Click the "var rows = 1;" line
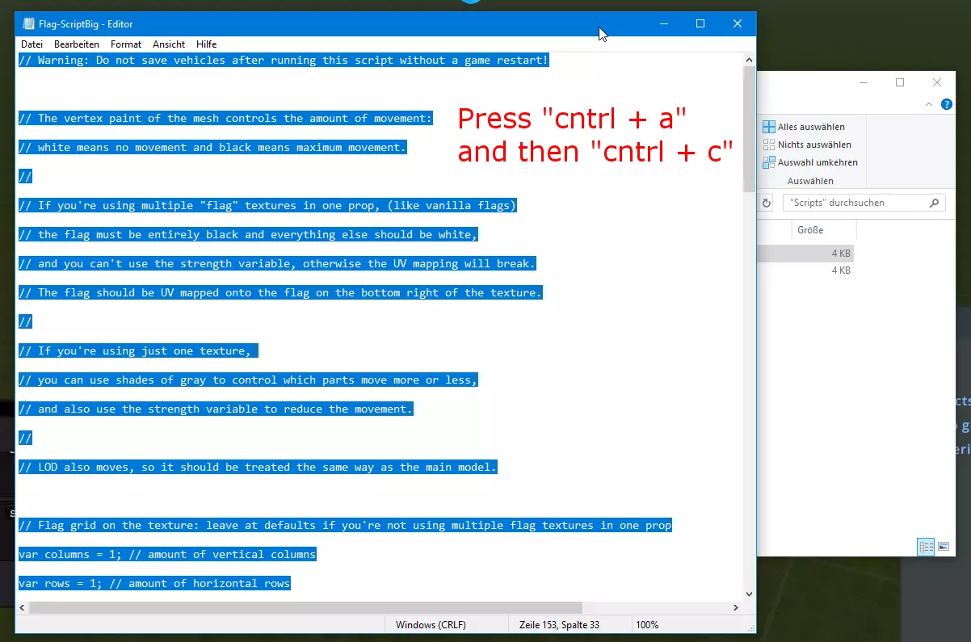 pyautogui.click(x=154, y=583)
